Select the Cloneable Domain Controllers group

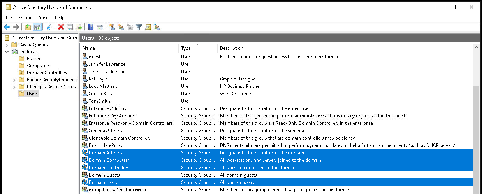coord(277,138)
